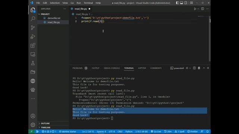The height and width of the screenshot is (134, 239).
Task: Kill terminal with trash icon
Action: [199, 68]
